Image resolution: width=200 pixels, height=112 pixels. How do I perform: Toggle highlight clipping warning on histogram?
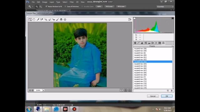pos(172,18)
